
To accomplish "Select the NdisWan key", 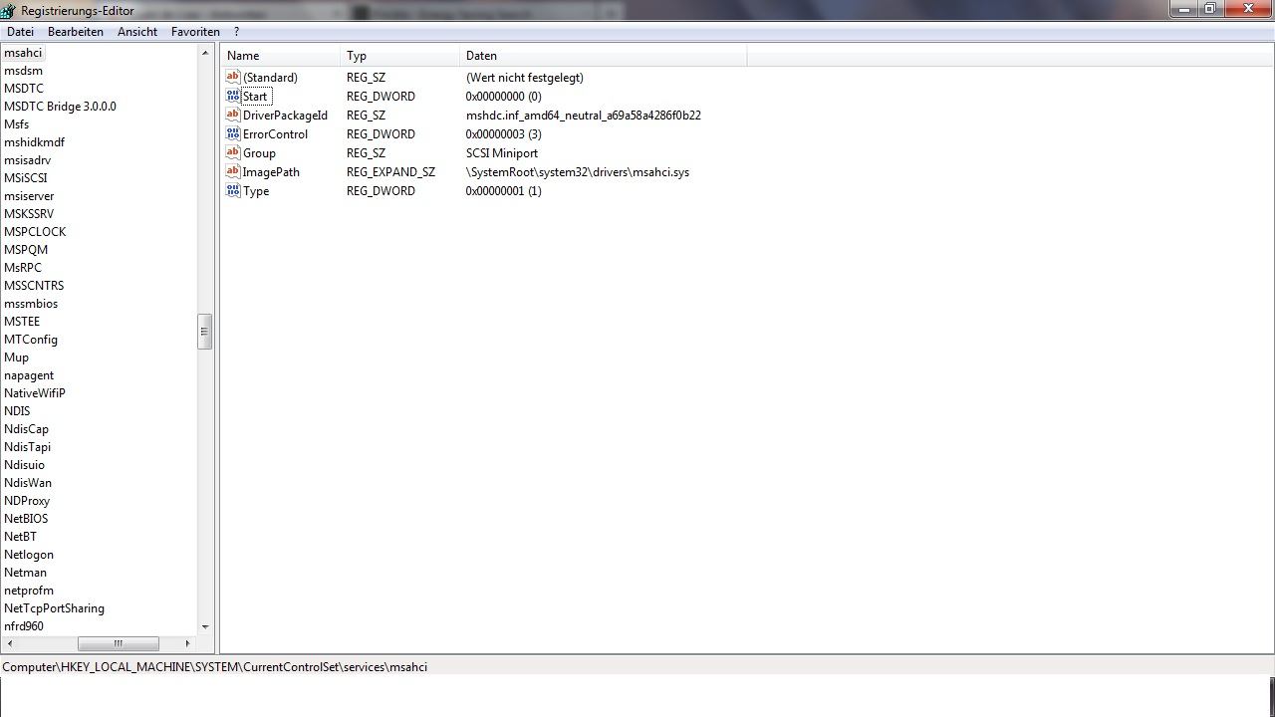I will (x=28, y=483).
